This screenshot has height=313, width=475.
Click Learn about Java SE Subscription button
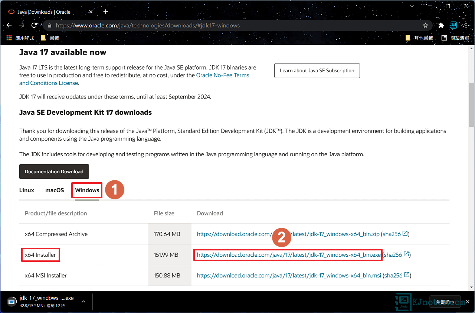coord(317,70)
